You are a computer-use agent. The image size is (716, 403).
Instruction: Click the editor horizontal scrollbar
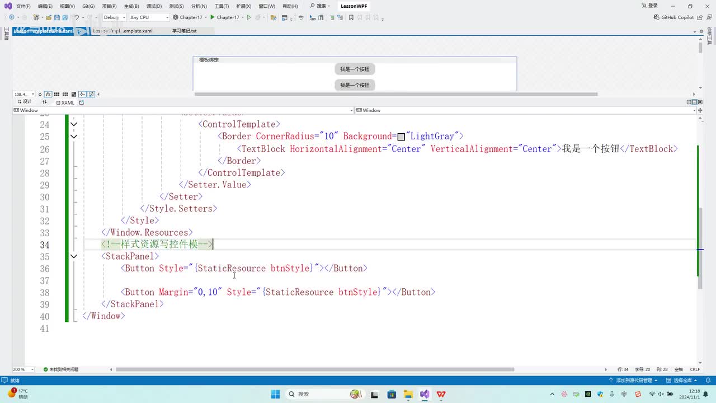click(x=315, y=369)
